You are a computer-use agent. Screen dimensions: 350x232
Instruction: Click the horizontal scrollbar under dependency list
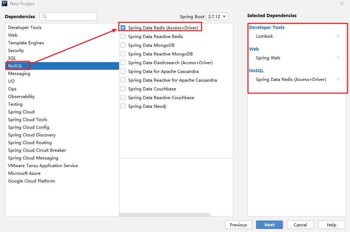165,215
